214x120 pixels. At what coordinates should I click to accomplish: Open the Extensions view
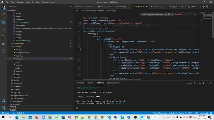pyautogui.click(x=3, y=36)
